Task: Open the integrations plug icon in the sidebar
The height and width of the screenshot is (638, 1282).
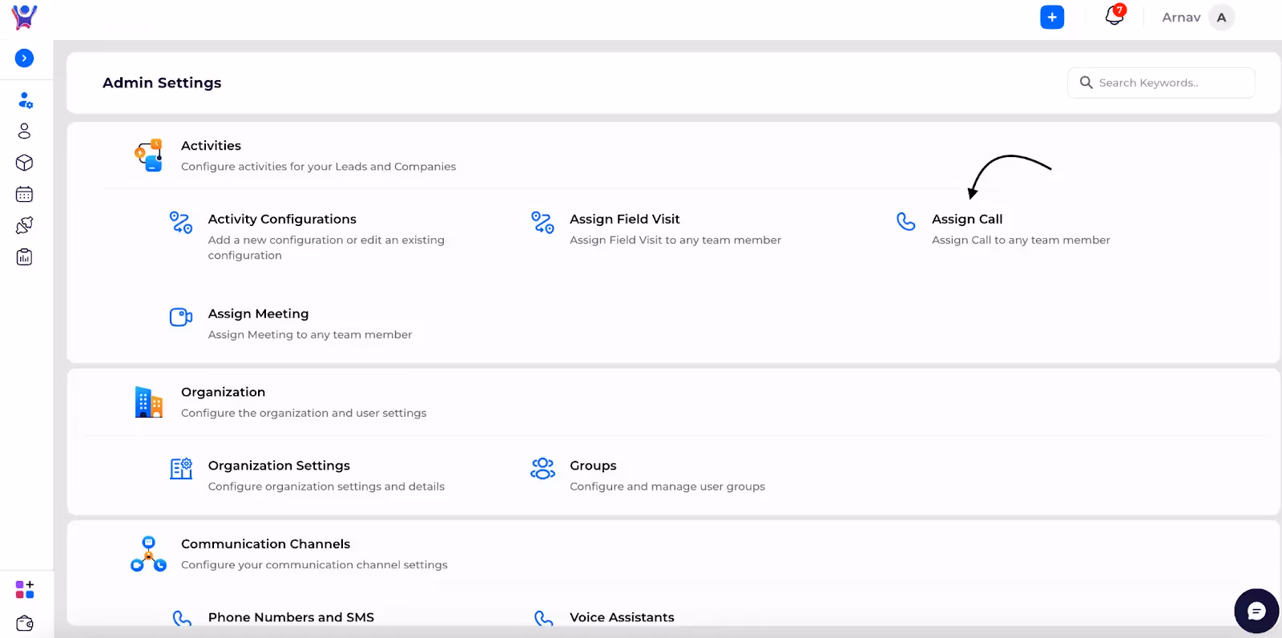Action: pos(24,225)
